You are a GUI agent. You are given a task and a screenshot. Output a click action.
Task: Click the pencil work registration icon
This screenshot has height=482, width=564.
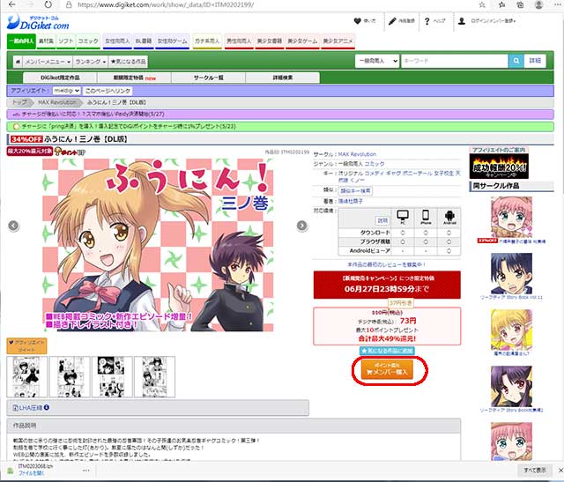(392, 21)
